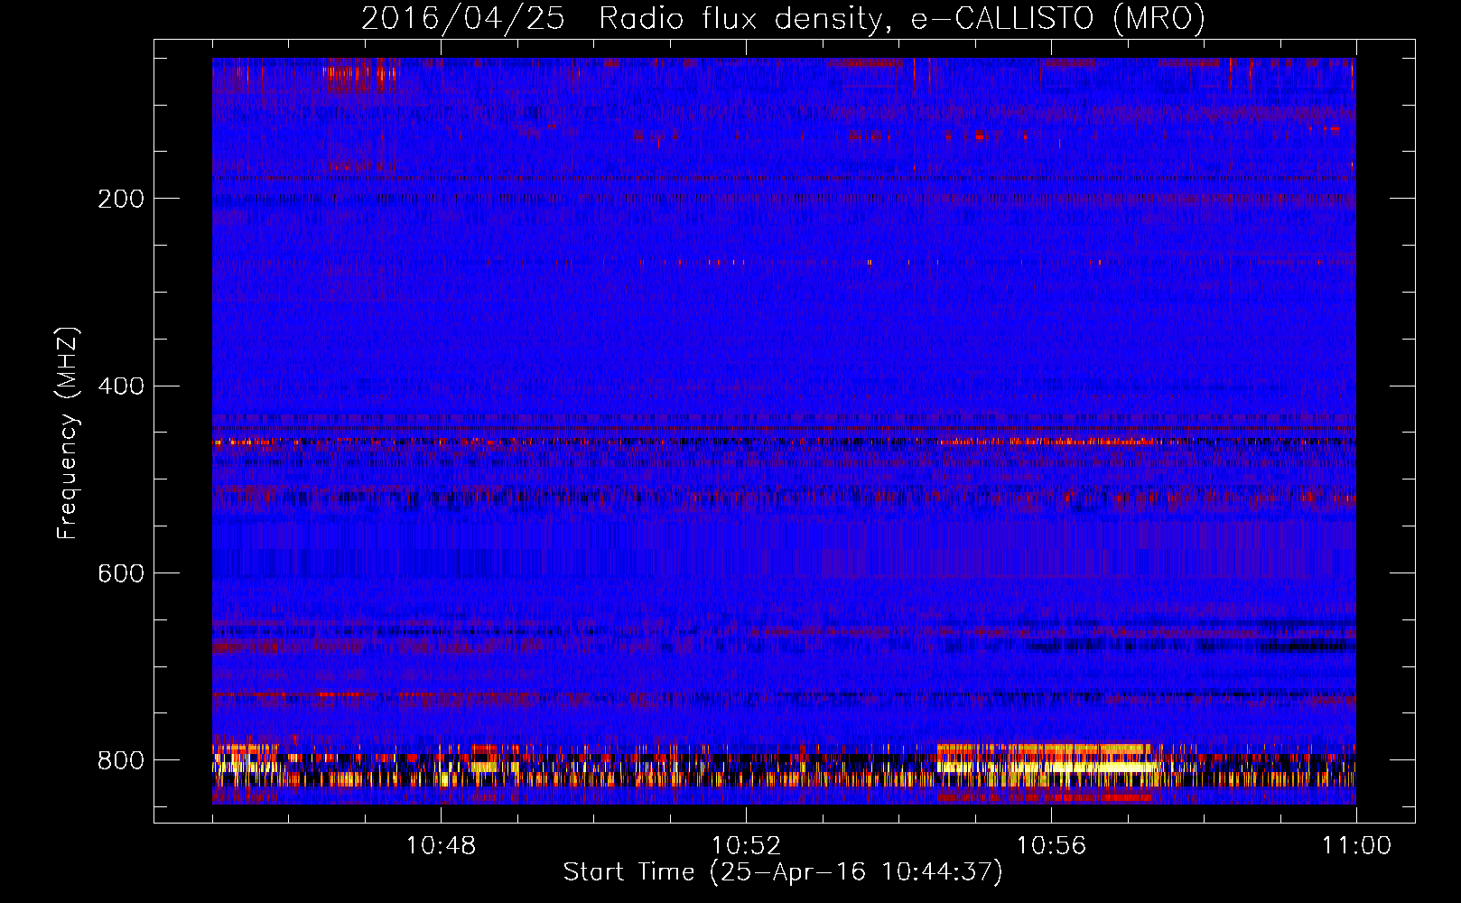The width and height of the screenshot is (1461, 903).
Task: Click the 10:56 time tick label
Action: [1051, 846]
